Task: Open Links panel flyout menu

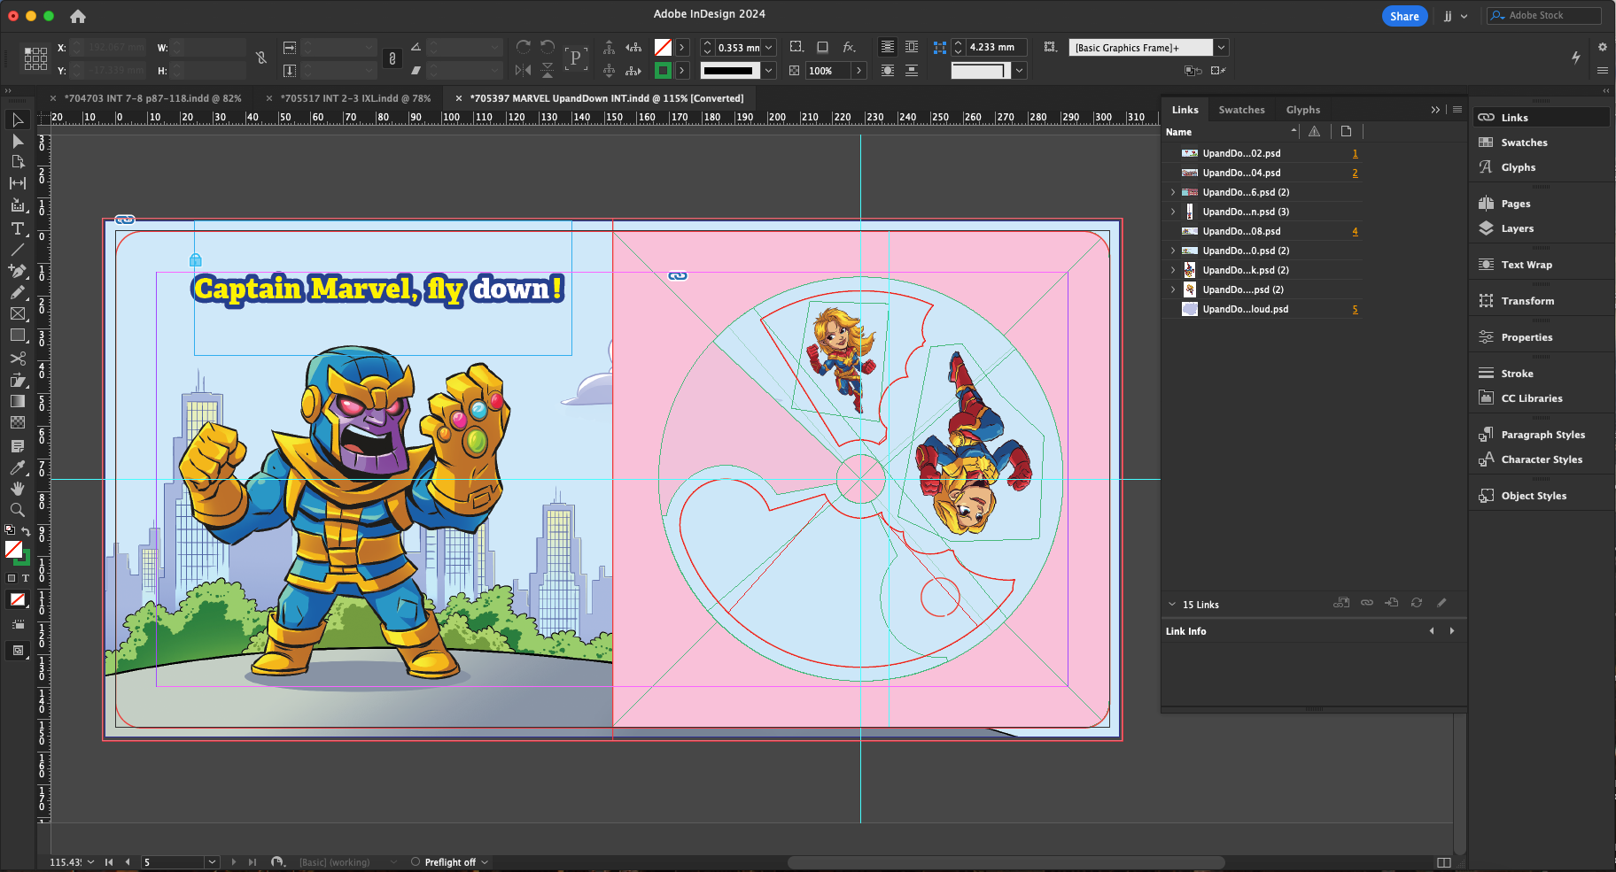Action: (x=1457, y=109)
